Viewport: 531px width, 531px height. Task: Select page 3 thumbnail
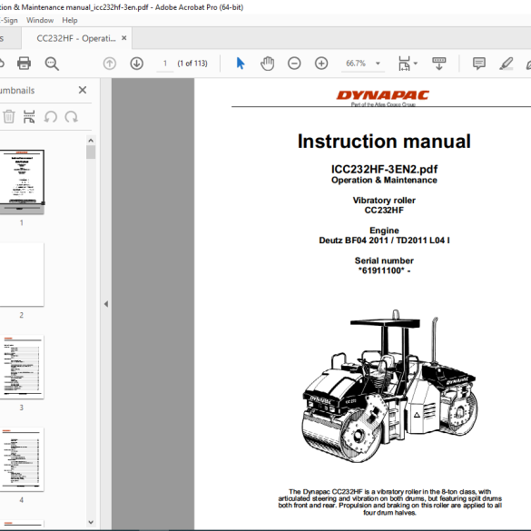click(x=22, y=367)
